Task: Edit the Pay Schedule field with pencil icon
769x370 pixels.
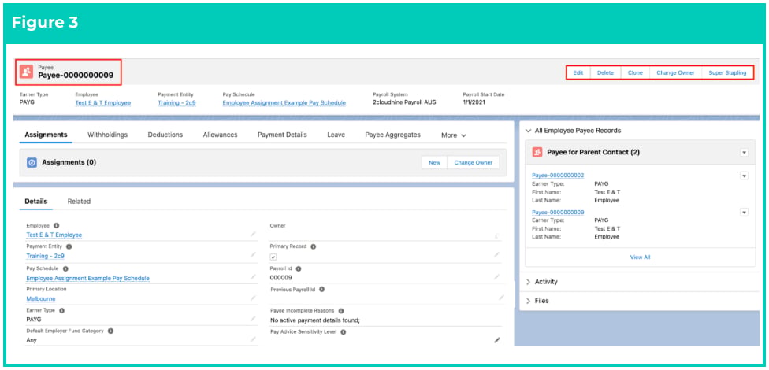Action: click(x=253, y=277)
